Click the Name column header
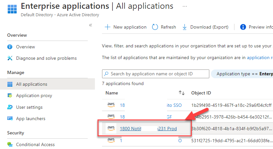 tap(111, 93)
